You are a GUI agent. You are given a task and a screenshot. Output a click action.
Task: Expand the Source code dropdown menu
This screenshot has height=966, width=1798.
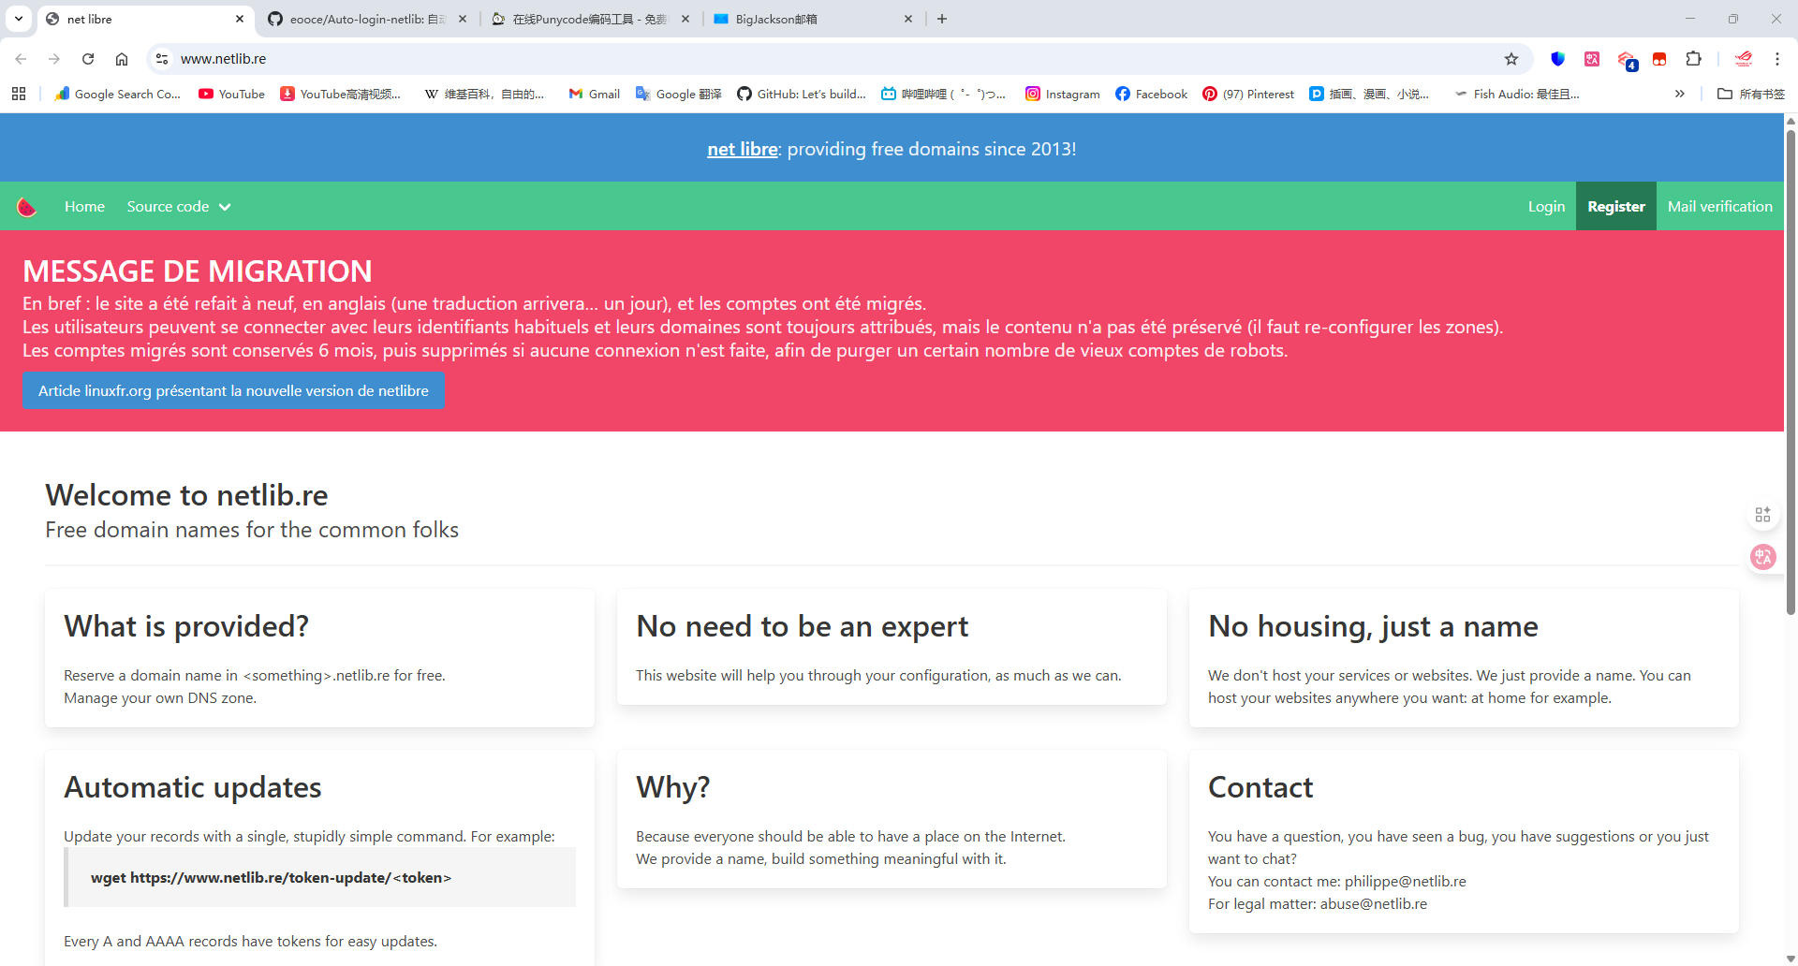click(x=178, y=207)
